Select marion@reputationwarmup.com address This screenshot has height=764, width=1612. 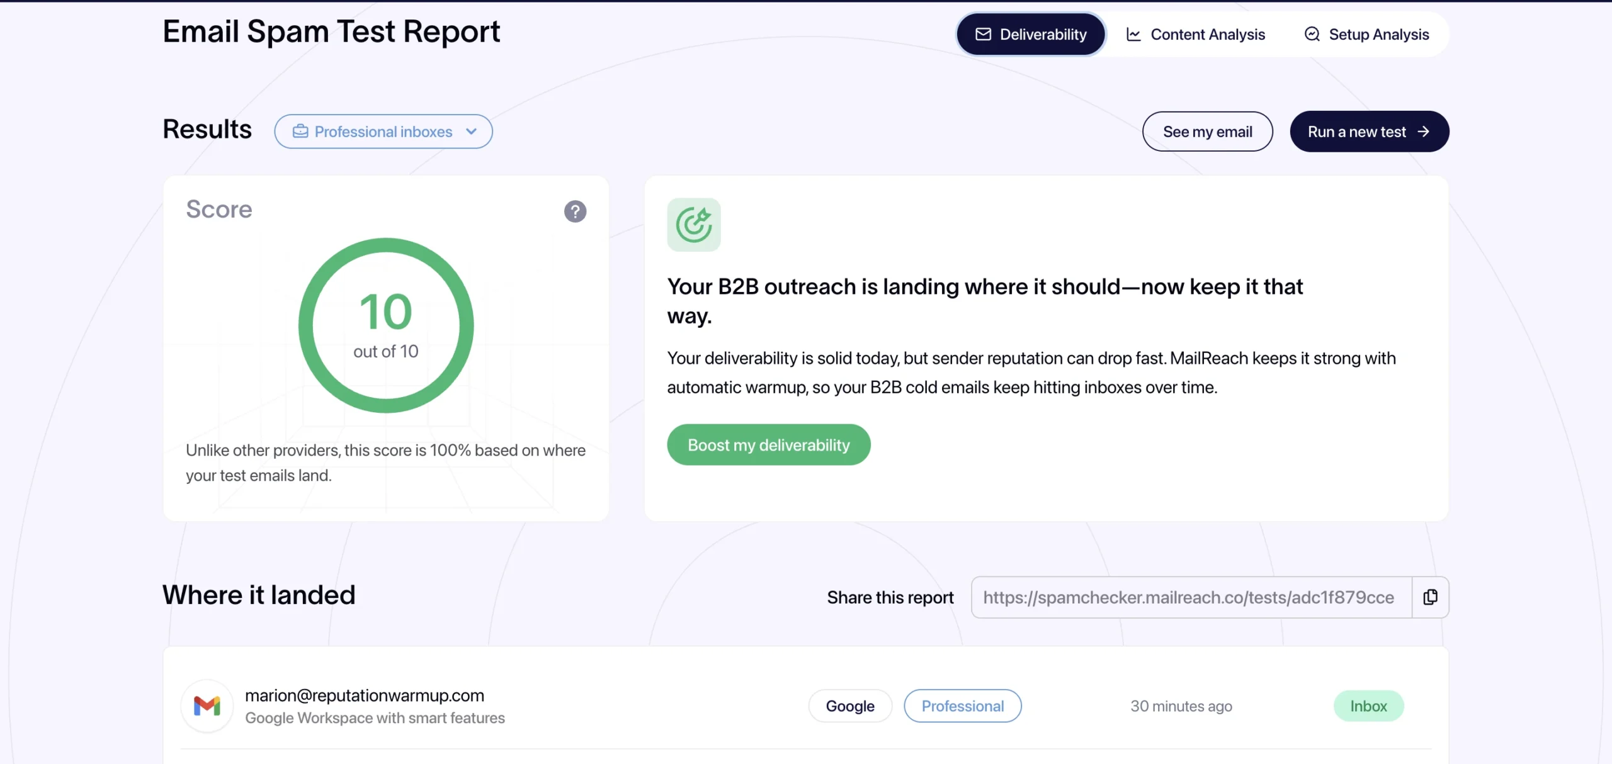365,695
